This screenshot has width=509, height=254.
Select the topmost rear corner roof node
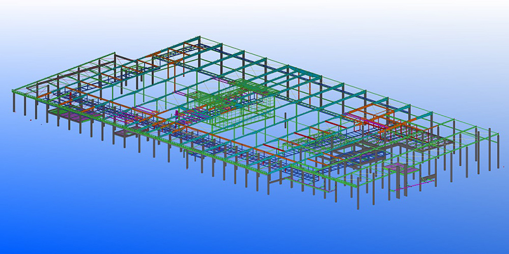tap(199, 37)
